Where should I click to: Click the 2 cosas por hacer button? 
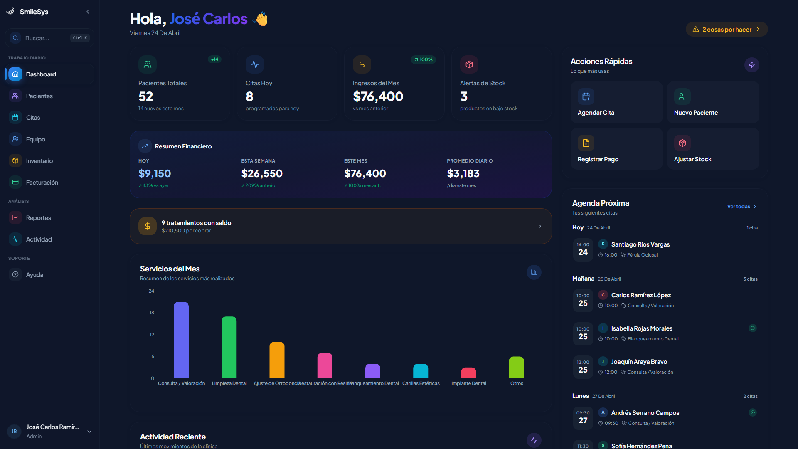click(726, 30)
